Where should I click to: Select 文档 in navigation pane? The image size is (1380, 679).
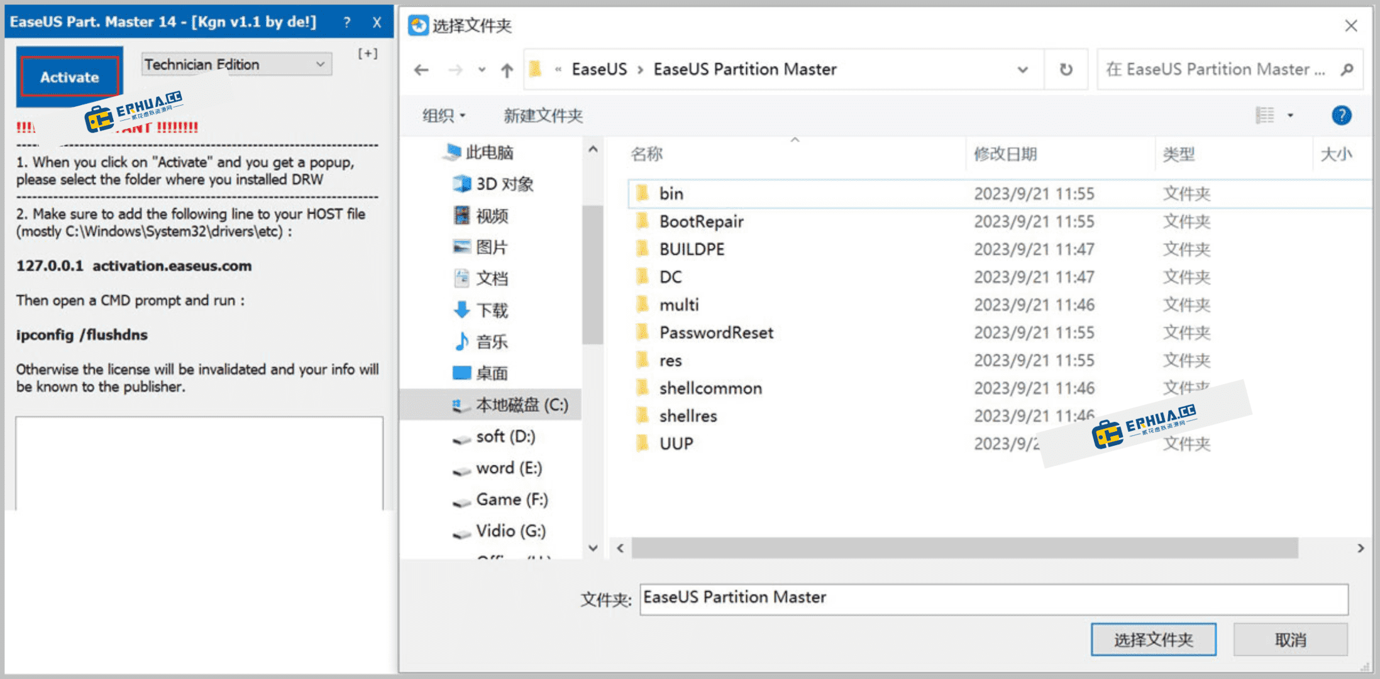(x=481, y=278)
